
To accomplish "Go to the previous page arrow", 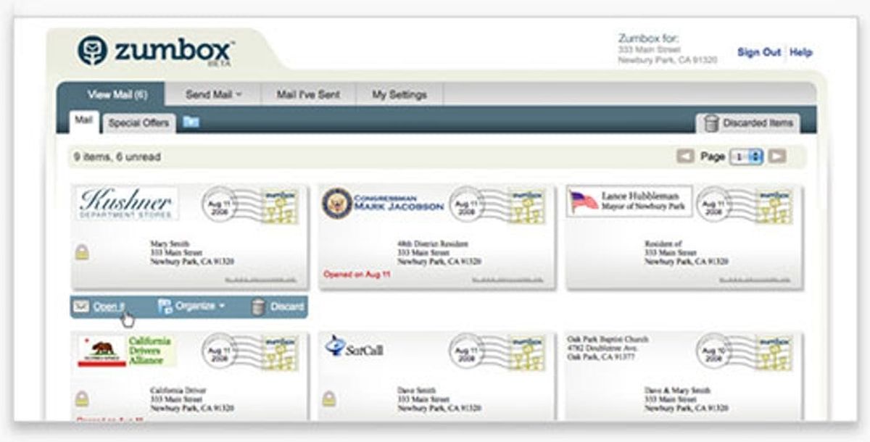I will click(x=685, y=157).
